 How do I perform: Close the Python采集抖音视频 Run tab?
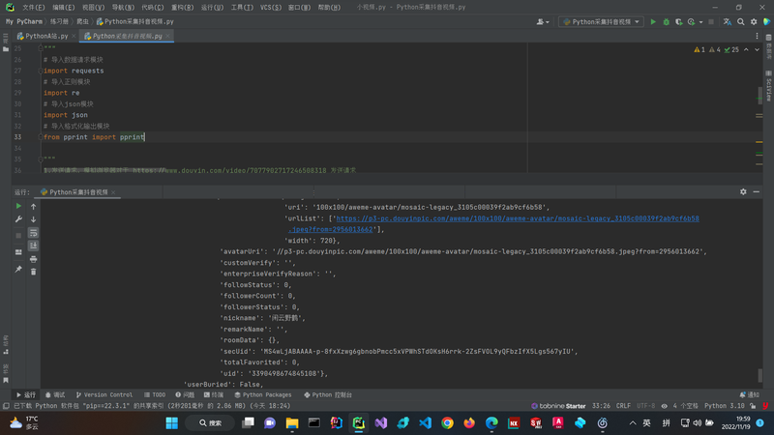click(x=113, y=192)
